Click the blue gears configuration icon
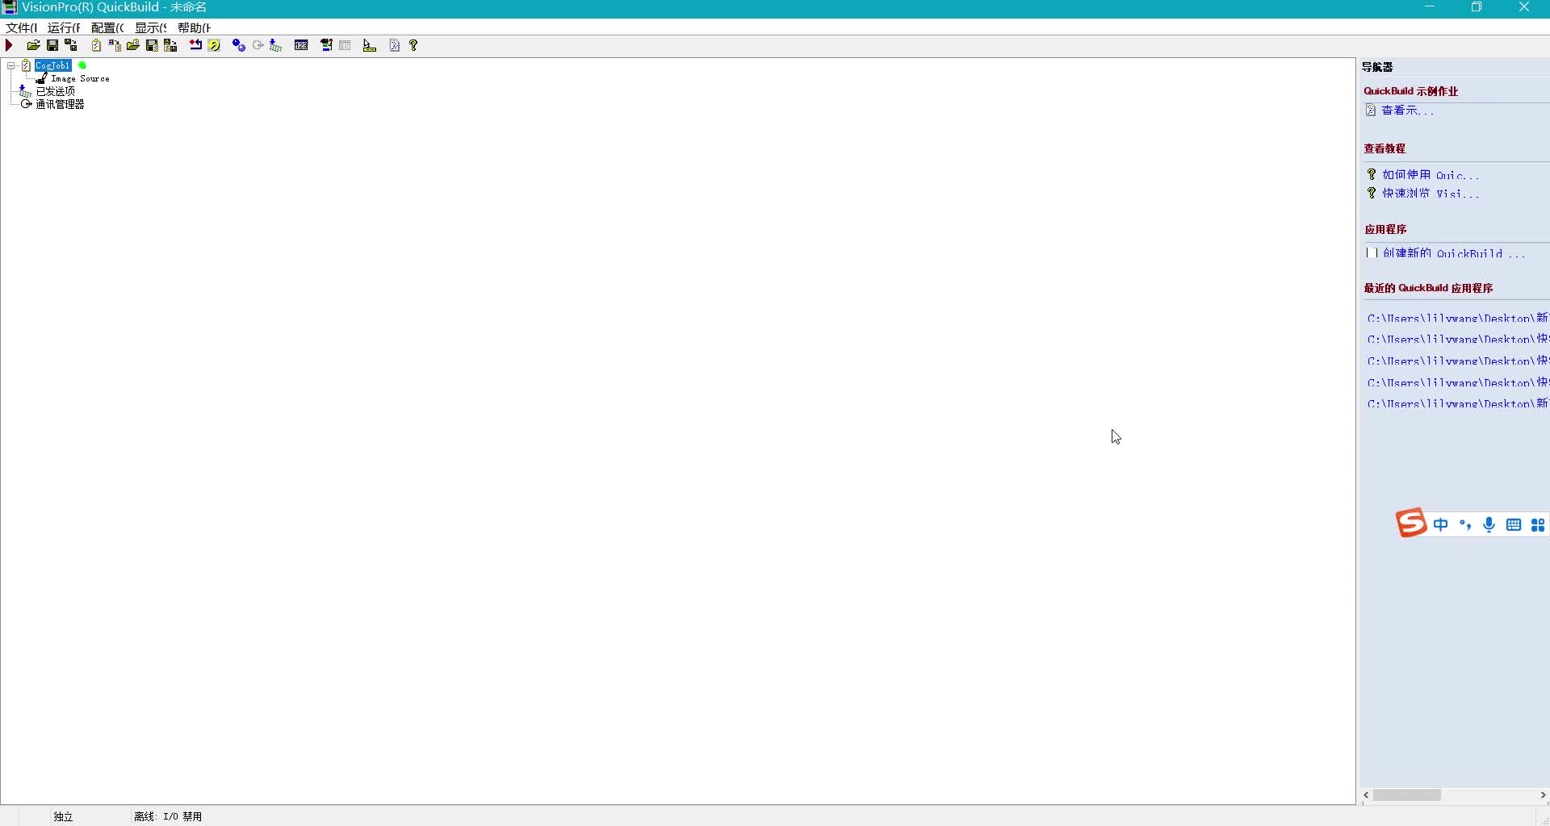This screenshot has width=1550, height=826. coord(239,46)
